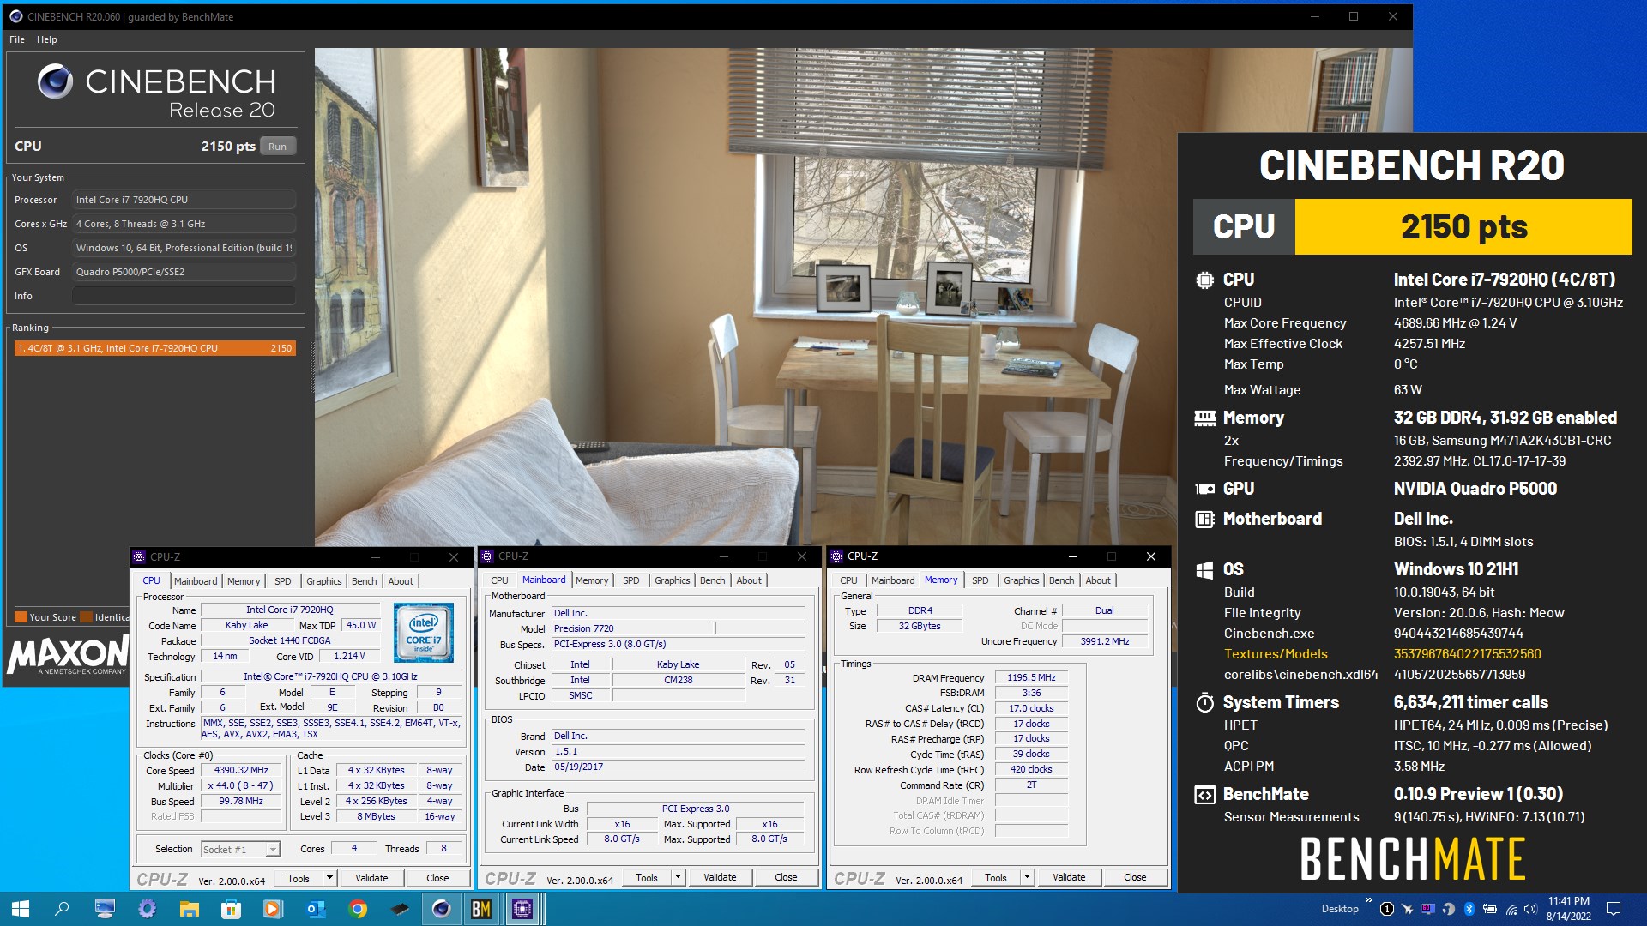Open the Windows Start menu
The height and width of the screenshot is (926, 1647).
coord(21,909)
